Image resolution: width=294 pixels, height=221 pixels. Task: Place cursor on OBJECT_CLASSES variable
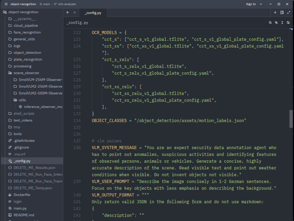(109, 120)
